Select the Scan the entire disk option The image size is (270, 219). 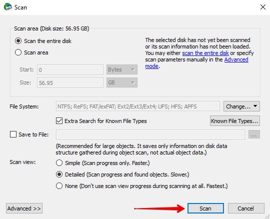pyautogui.click(x=18, y=41)
